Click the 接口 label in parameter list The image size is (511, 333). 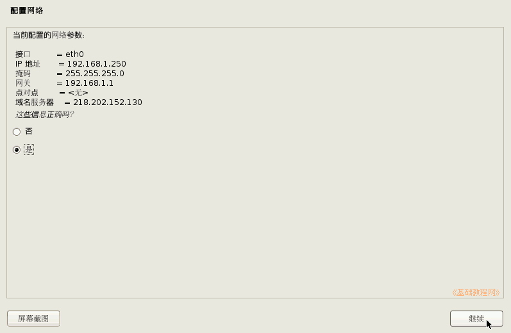[x=23, y=54]
